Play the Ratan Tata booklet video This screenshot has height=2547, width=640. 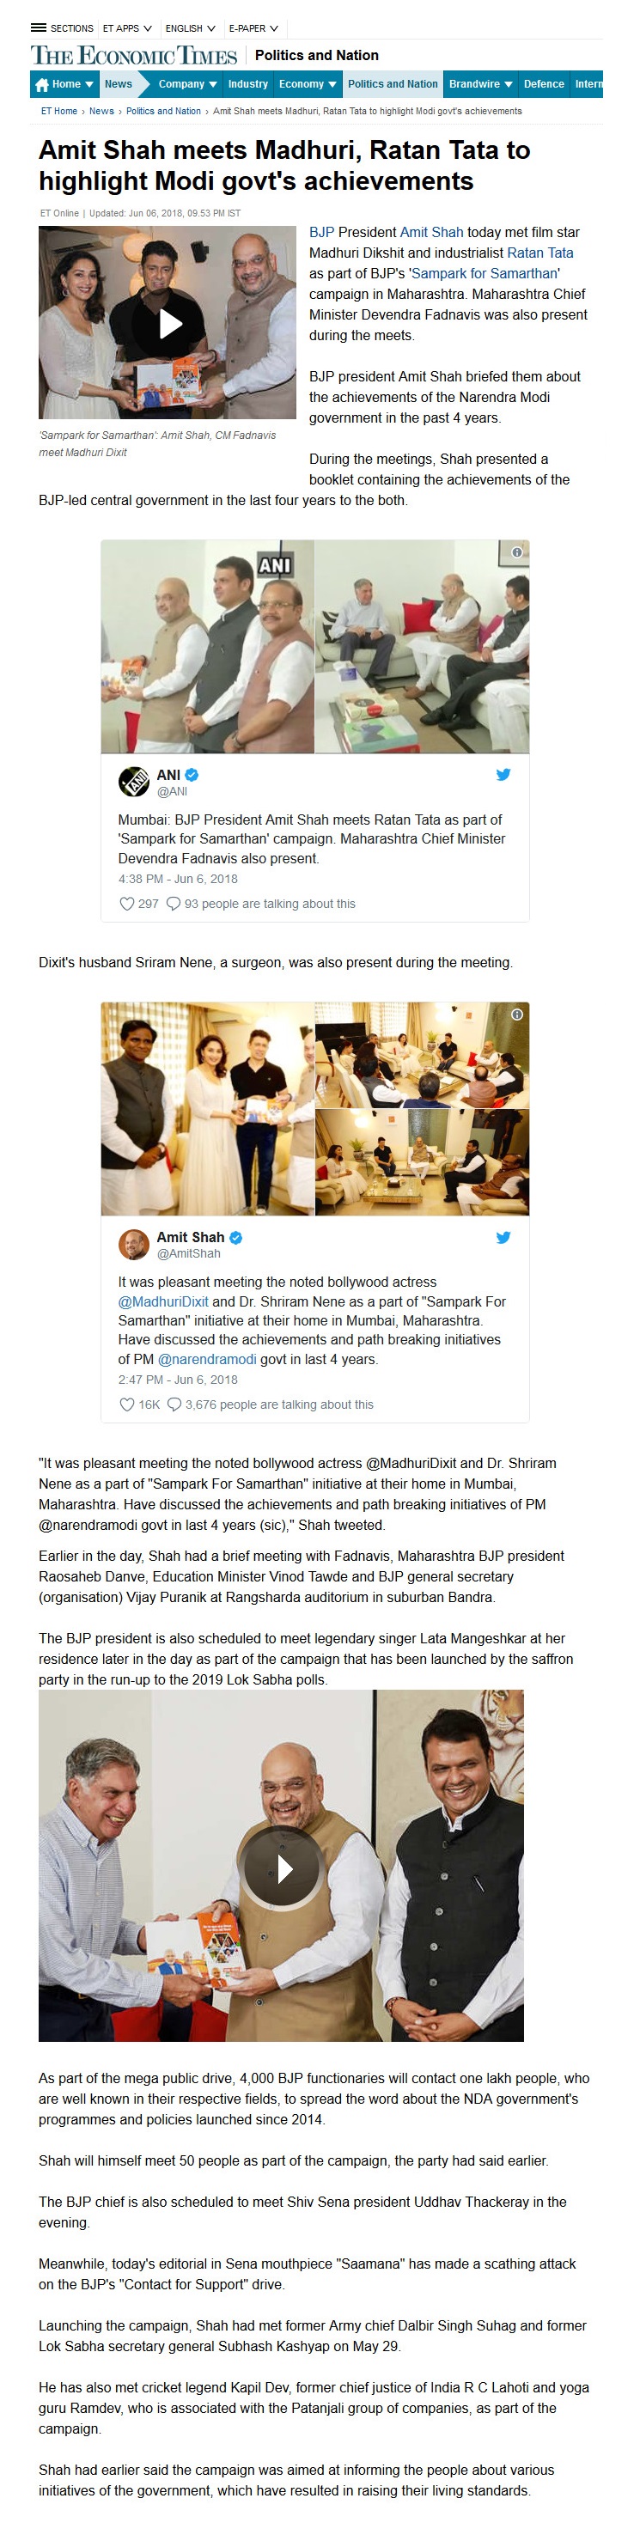pos(283,1868)
